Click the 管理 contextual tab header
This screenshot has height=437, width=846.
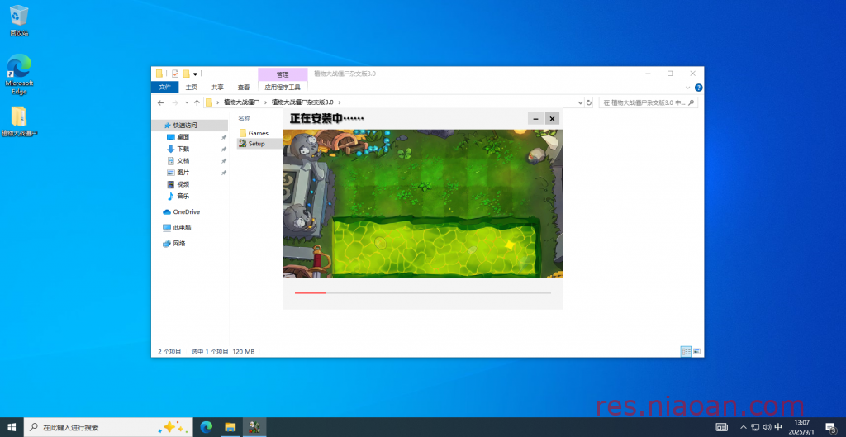click(x=283, y=74)
